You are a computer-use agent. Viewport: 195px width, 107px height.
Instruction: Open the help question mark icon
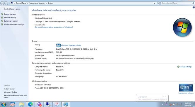(194, 7)
